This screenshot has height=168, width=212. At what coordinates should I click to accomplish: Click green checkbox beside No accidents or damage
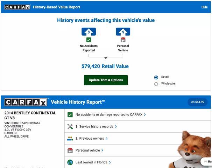click(x=70, y=115)
